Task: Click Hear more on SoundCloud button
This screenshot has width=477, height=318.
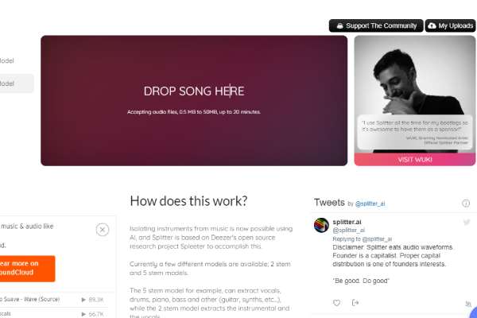Action: point(27,268)
